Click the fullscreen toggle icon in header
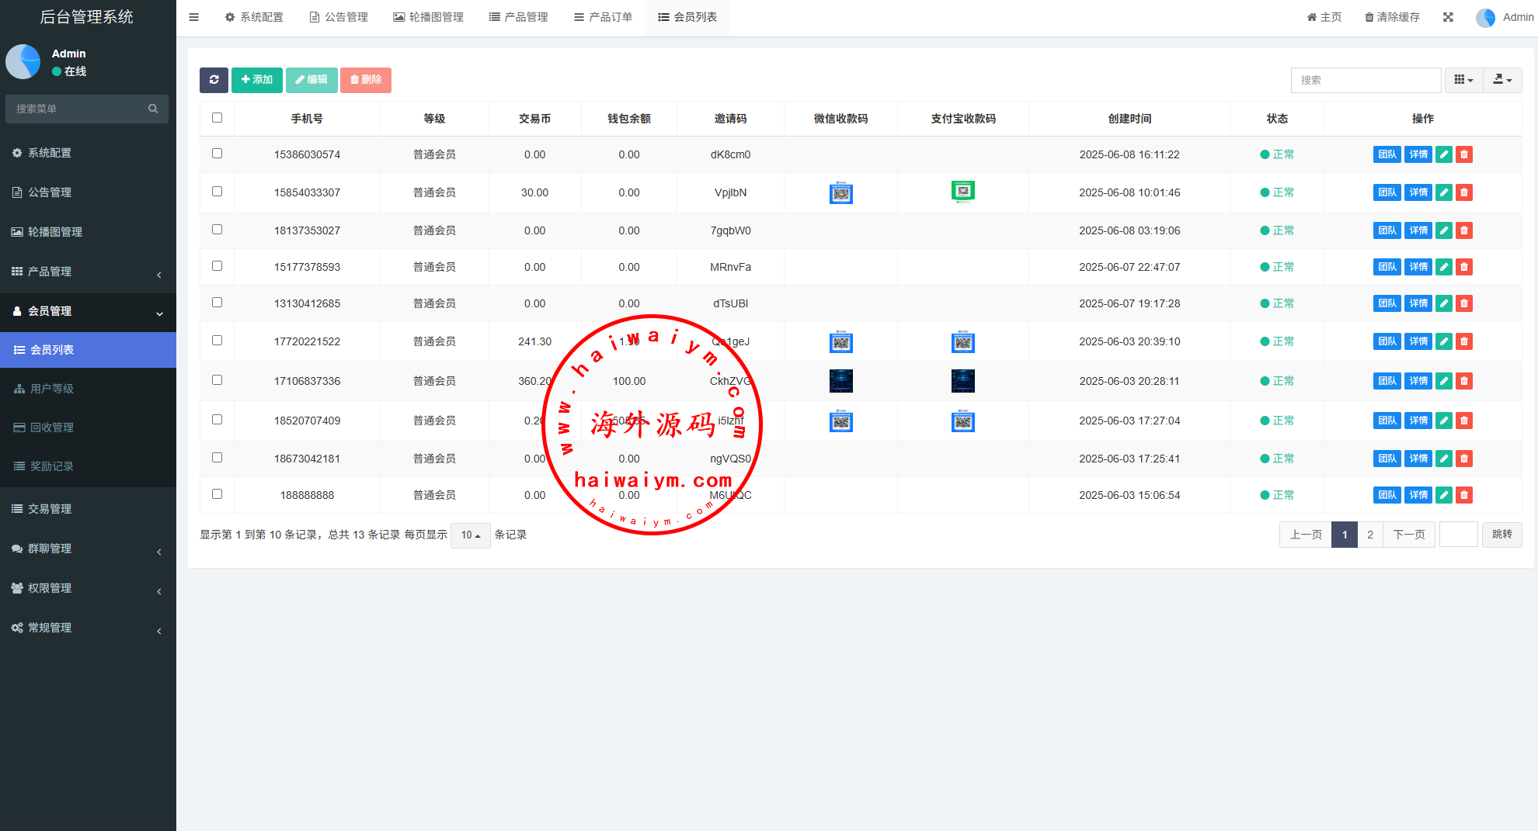Viewport: 1538px width, 831px height. [x=1448, y=17]
